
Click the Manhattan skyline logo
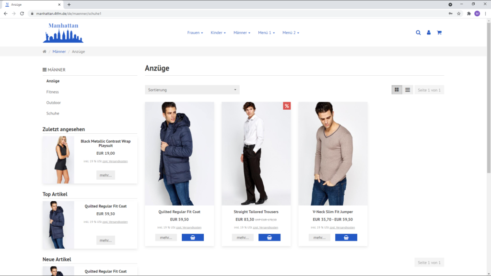[63, 33]
